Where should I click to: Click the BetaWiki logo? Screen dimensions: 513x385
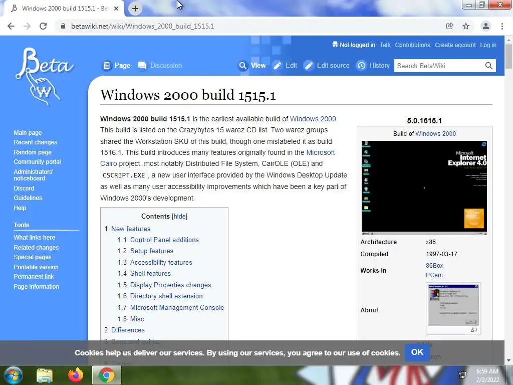[x=44, y=77]
